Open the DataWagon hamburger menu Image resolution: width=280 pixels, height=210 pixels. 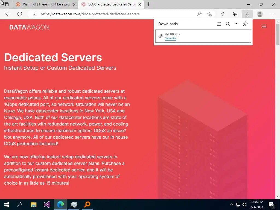264,27
